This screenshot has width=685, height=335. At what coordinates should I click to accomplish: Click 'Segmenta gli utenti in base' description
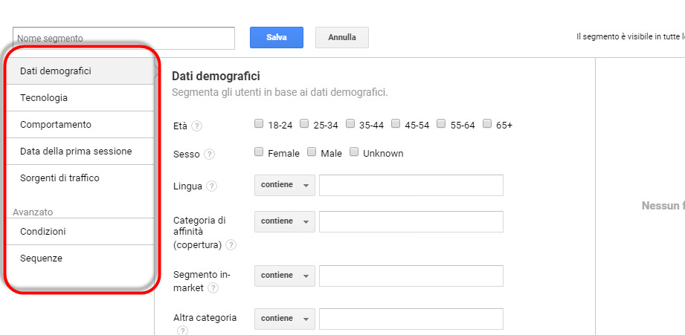tap(280, 92)
